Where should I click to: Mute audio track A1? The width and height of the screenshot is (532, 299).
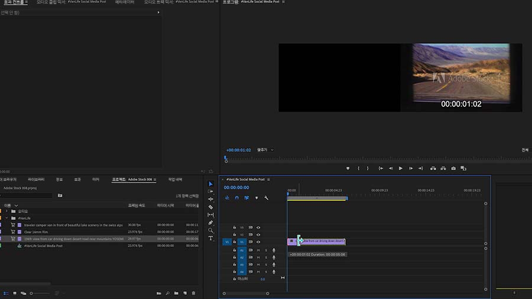pos(258,250)
